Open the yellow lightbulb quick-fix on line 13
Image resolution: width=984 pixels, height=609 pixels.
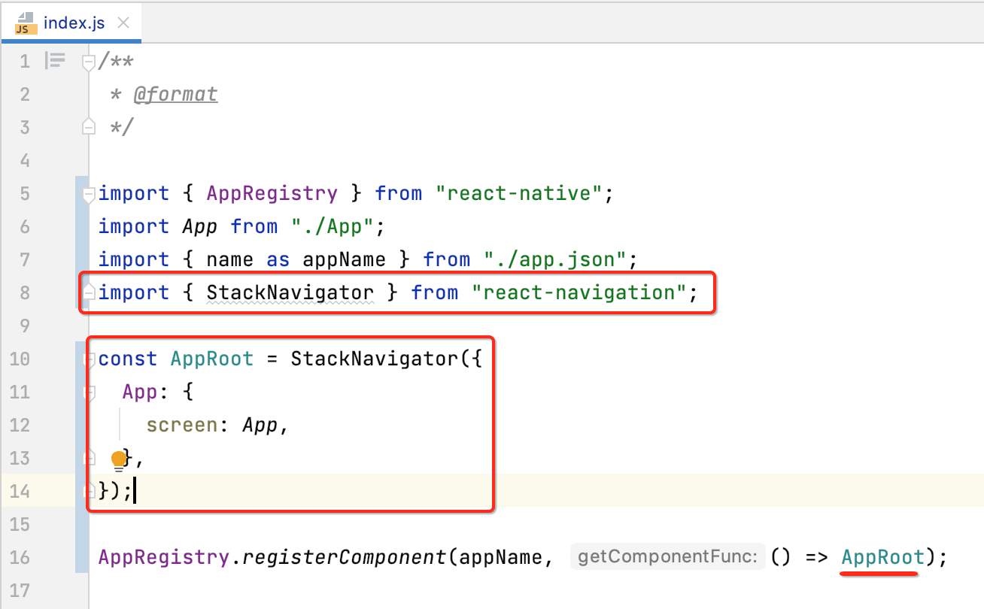[x=119, y=459]
